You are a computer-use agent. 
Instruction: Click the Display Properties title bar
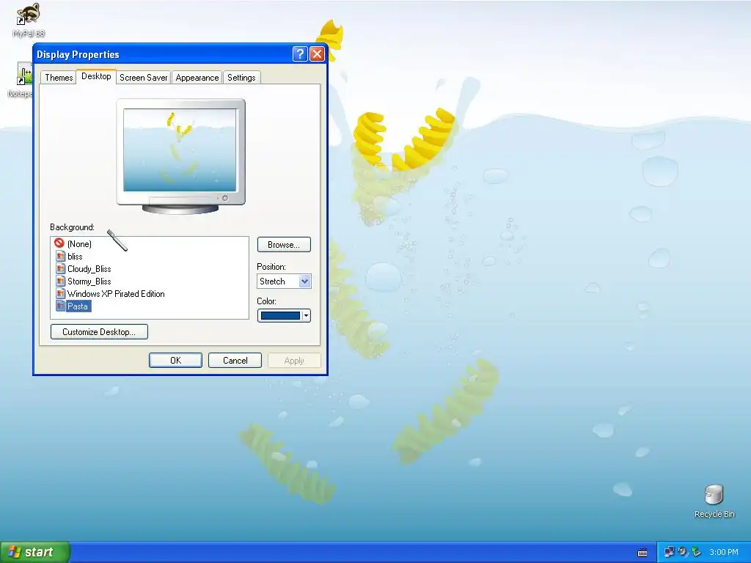point(163,54)
